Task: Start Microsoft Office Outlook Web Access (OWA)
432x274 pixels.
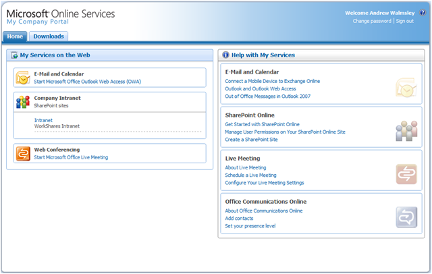Action: click(87, 82)
